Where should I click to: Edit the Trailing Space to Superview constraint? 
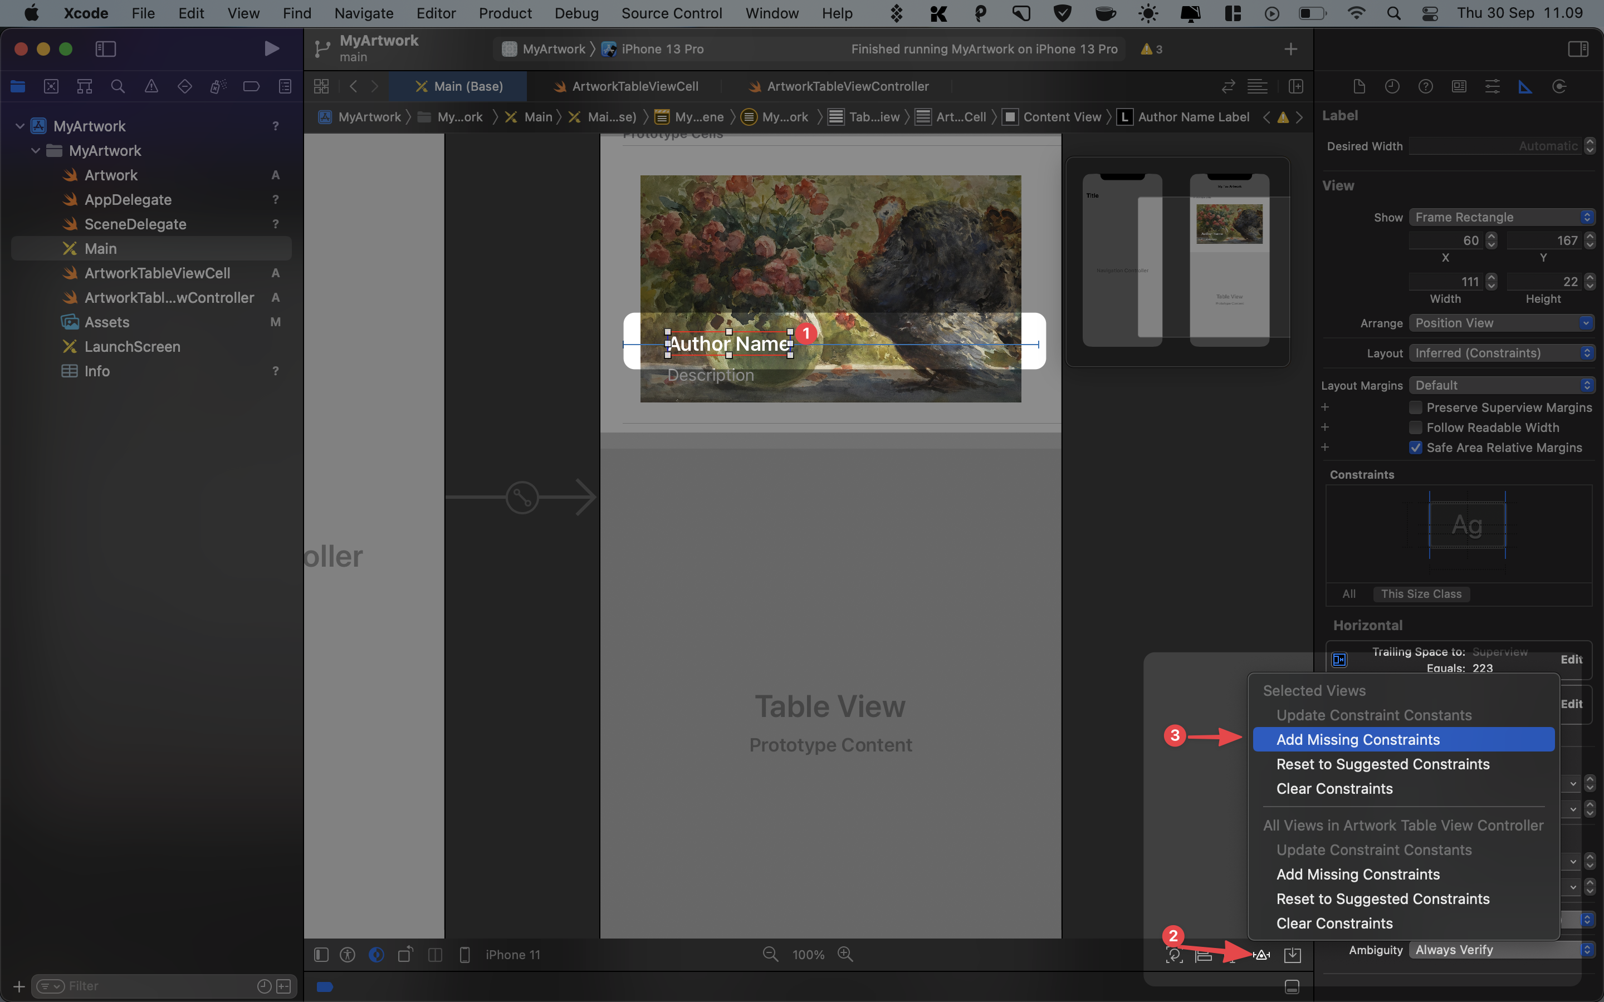click(1571, 660)
